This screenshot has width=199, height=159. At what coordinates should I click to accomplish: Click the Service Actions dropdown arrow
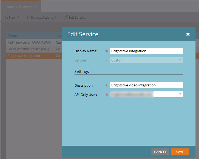click(x=56, y=17)
